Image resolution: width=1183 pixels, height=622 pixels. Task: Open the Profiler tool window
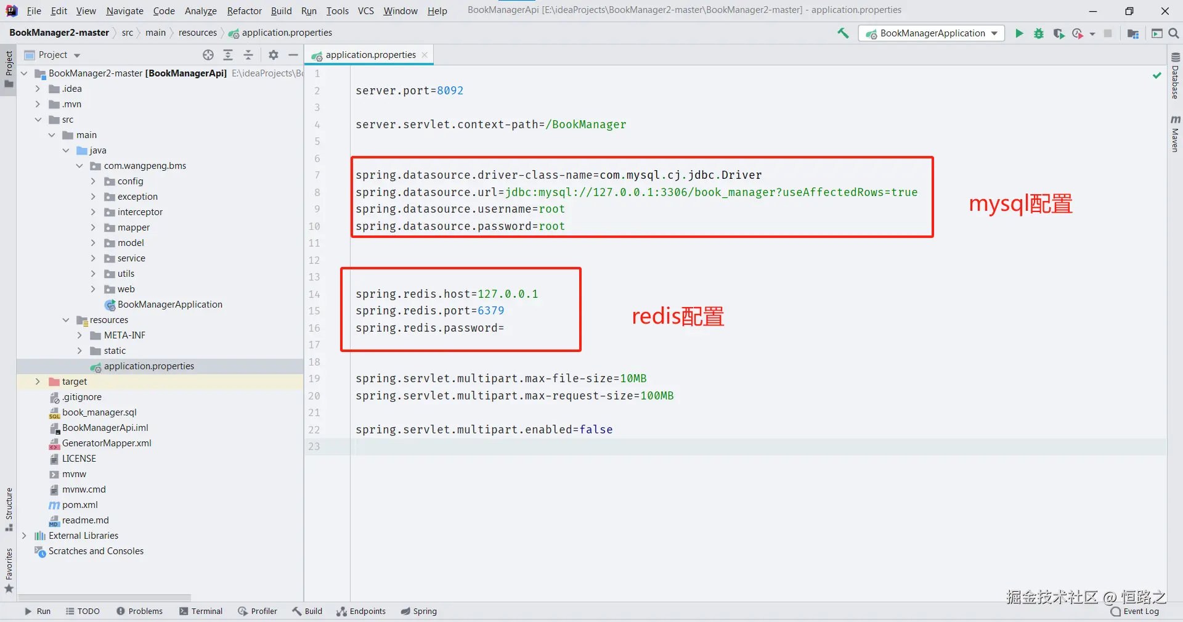click(x=258, y=612)
